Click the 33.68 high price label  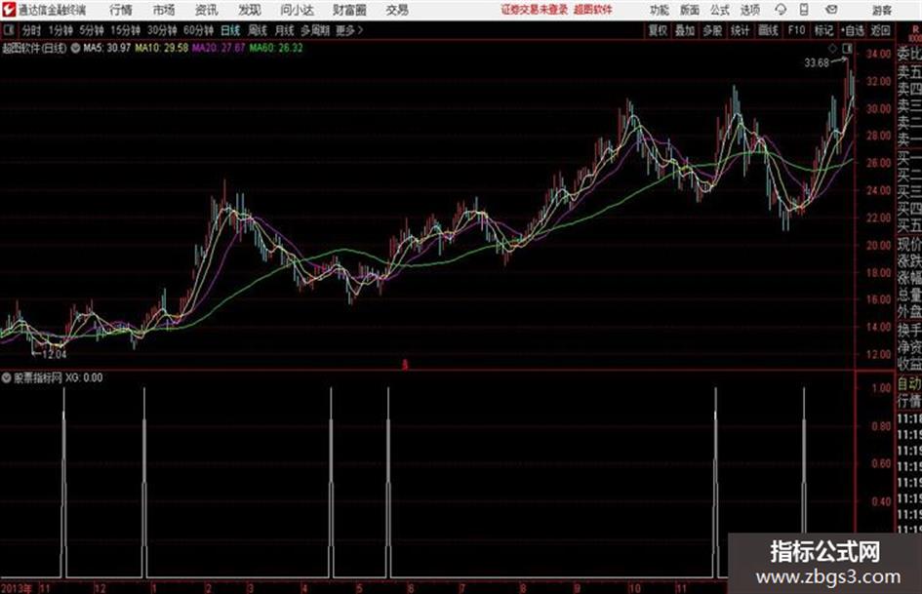click(817, 63)
